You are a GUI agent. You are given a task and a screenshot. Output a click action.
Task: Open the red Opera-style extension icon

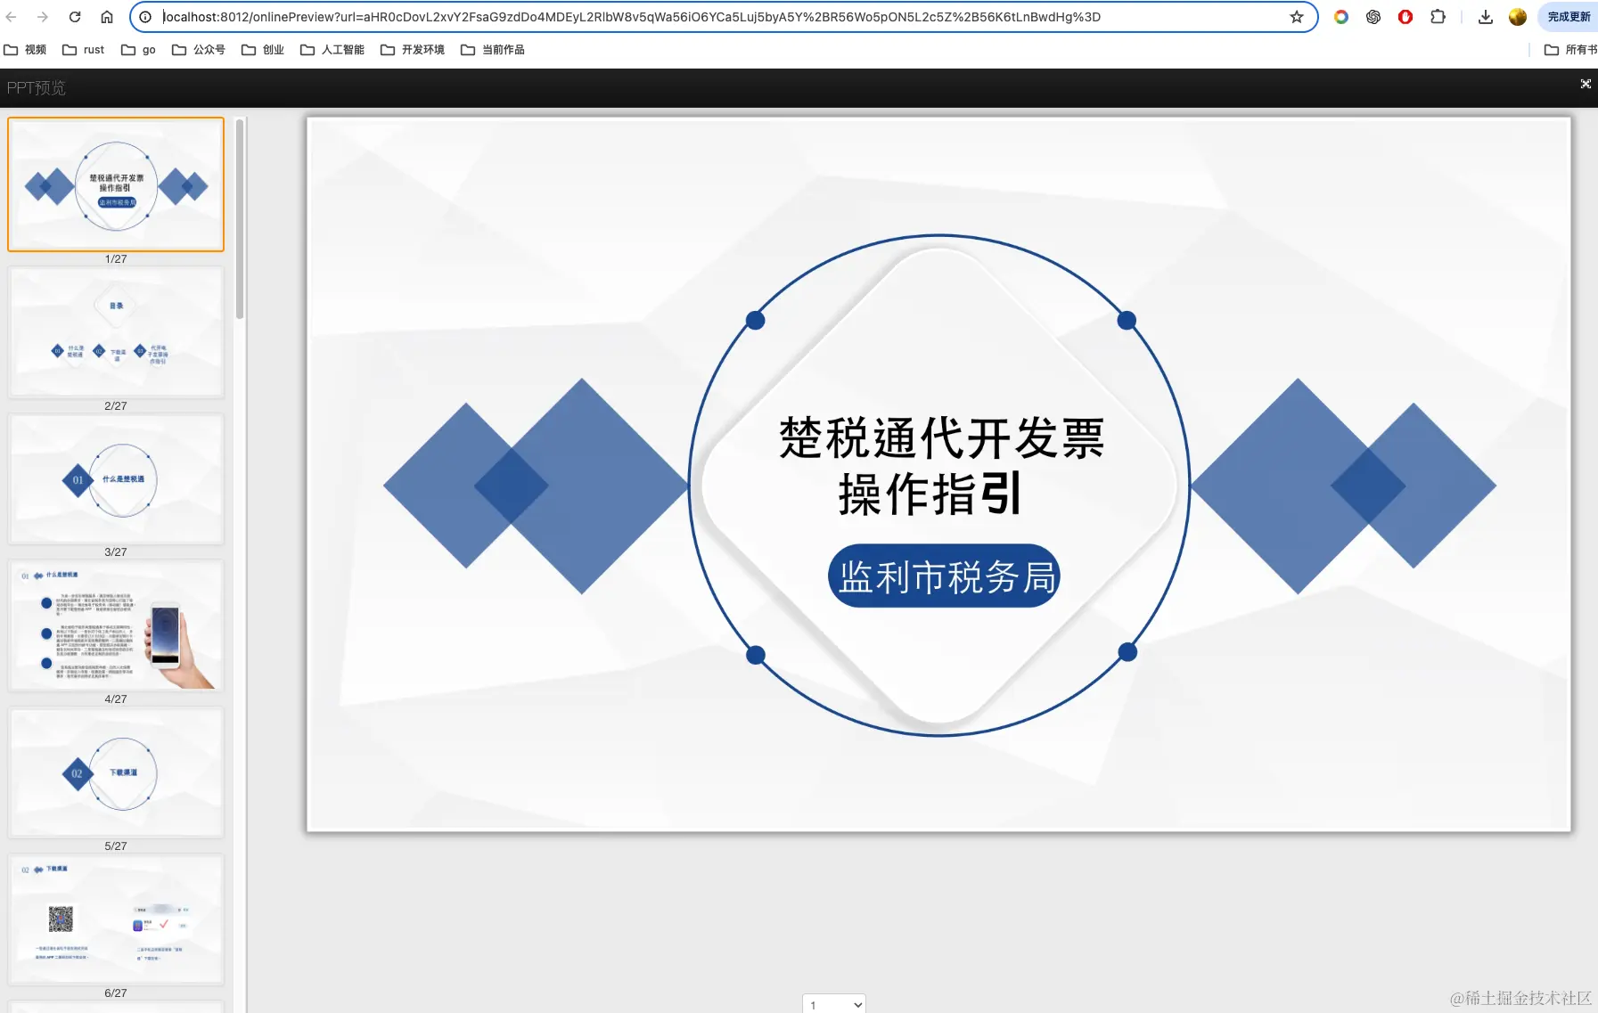pyautogui.click(x=1405, y=17)
